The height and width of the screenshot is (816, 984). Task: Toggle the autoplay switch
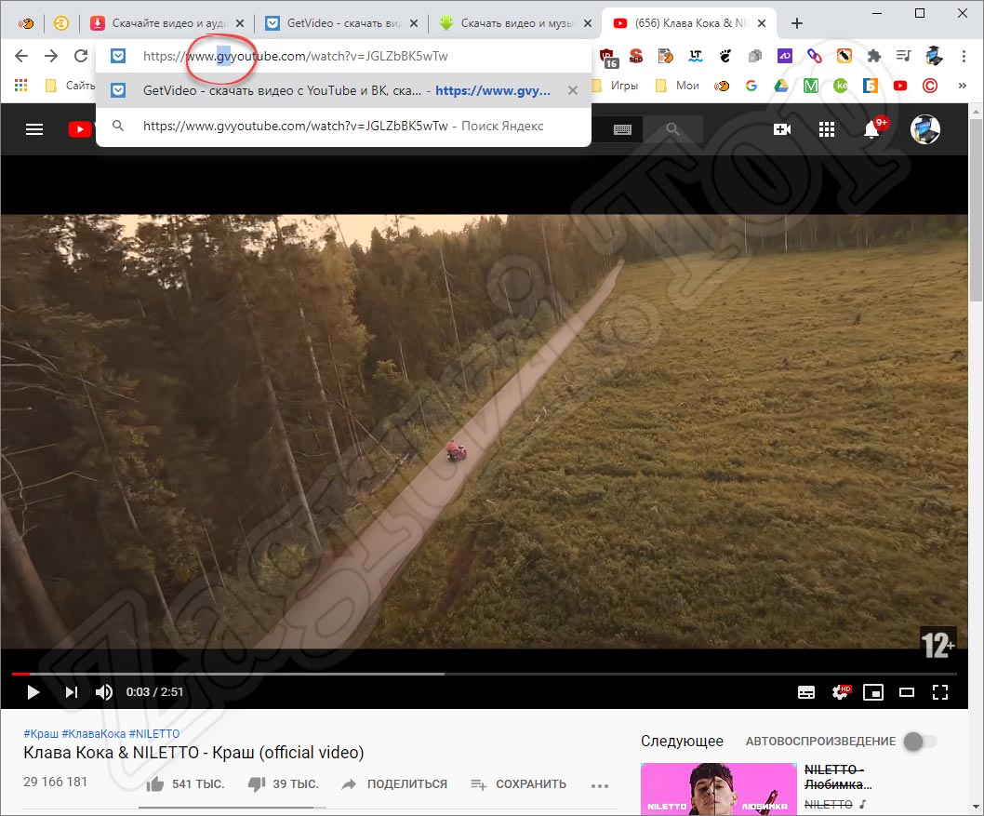point(920,742)
